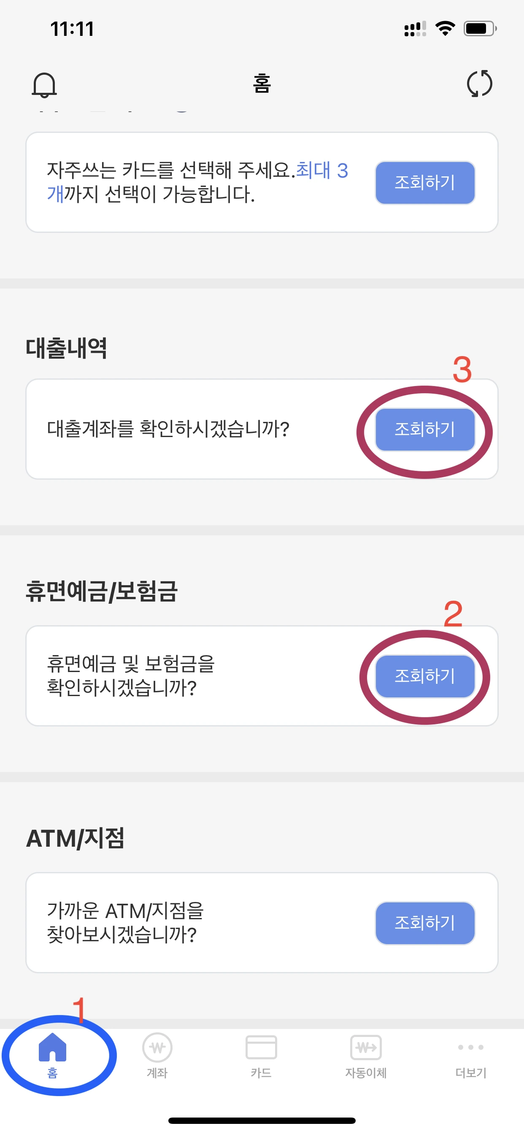Open the 더보기 three-dots icon
Image resolution: width=524 pixels, height=1134 pixels.
pos(471,1047)
